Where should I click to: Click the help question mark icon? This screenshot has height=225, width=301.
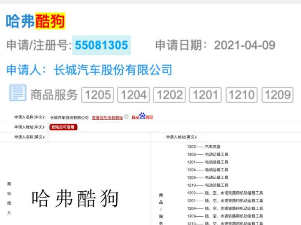point(126,116)
